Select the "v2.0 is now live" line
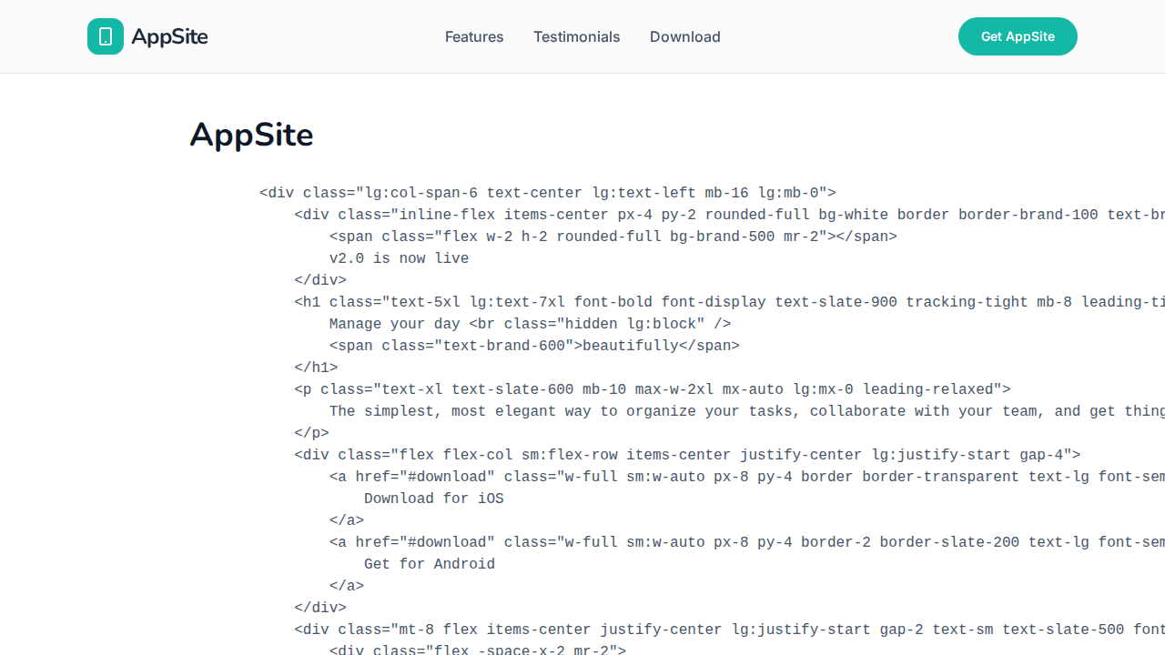Viewport: 1165px width, 655px height. pos(399,257)
